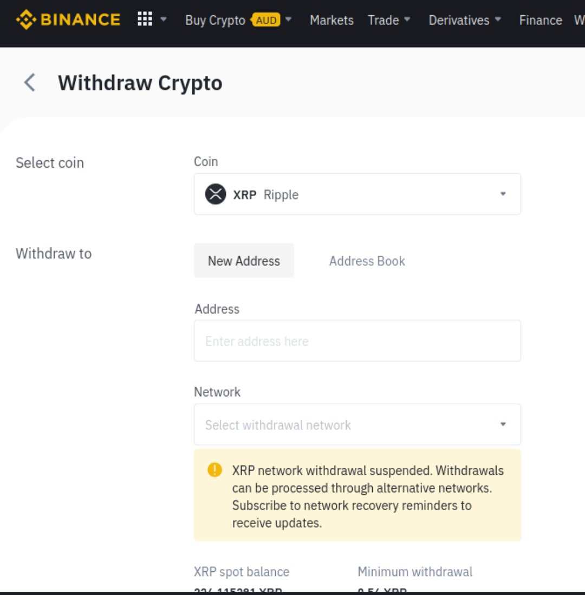585x595 pixels.
Task: Open the Buy Crypto menu
Action: [215, 20]
